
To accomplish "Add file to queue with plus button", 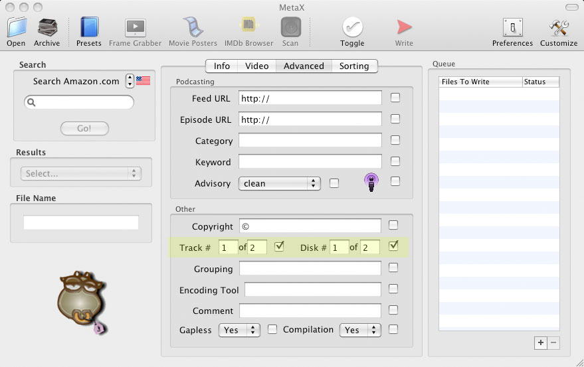I will click(540, 343).
